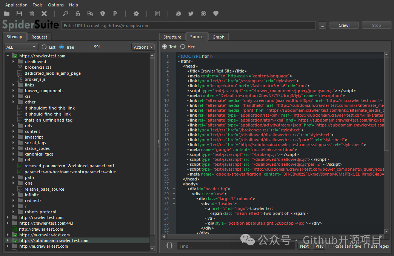The image size is (394, 256).
Task: Click the P icon in toolbar
Action: [x=115, y=14]
